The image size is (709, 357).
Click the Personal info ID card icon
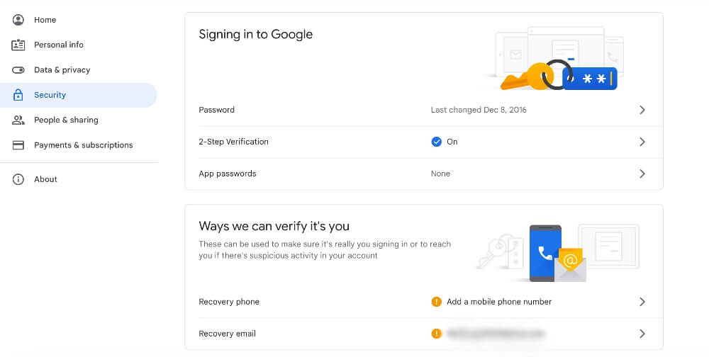point(18,45)
